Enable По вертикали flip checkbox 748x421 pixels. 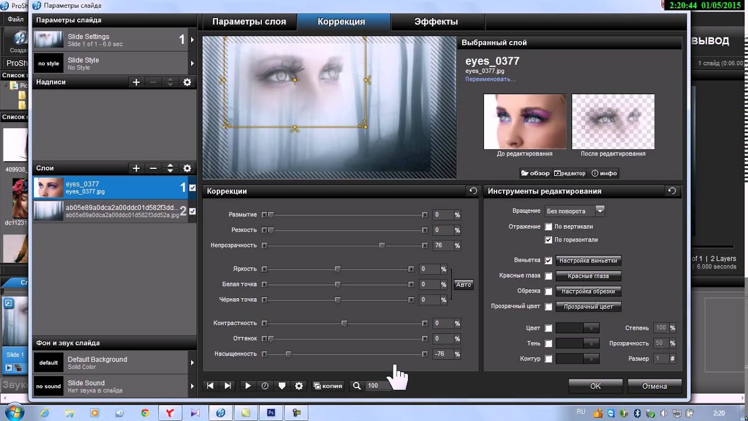(548, 226)
